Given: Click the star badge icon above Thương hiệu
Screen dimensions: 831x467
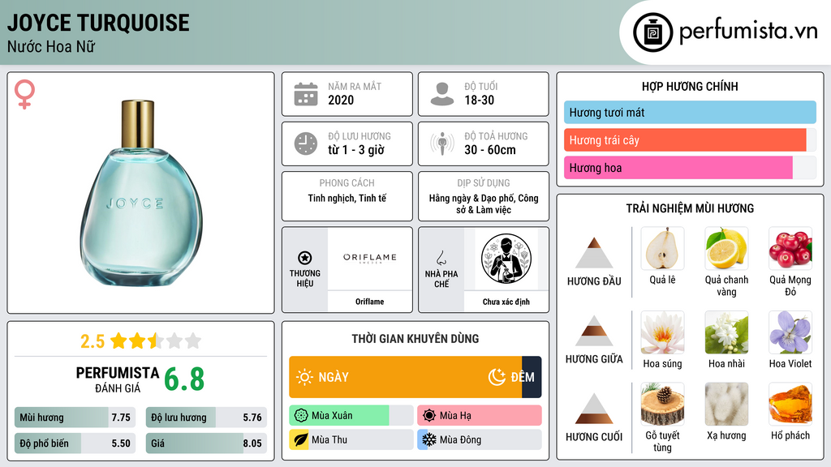Looking at the screenshot, I should (x=305, y=258).
